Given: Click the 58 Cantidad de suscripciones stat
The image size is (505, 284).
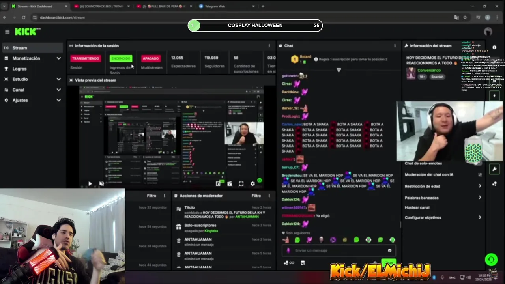Looking at the screenshot, I should [x=246, y=64].
